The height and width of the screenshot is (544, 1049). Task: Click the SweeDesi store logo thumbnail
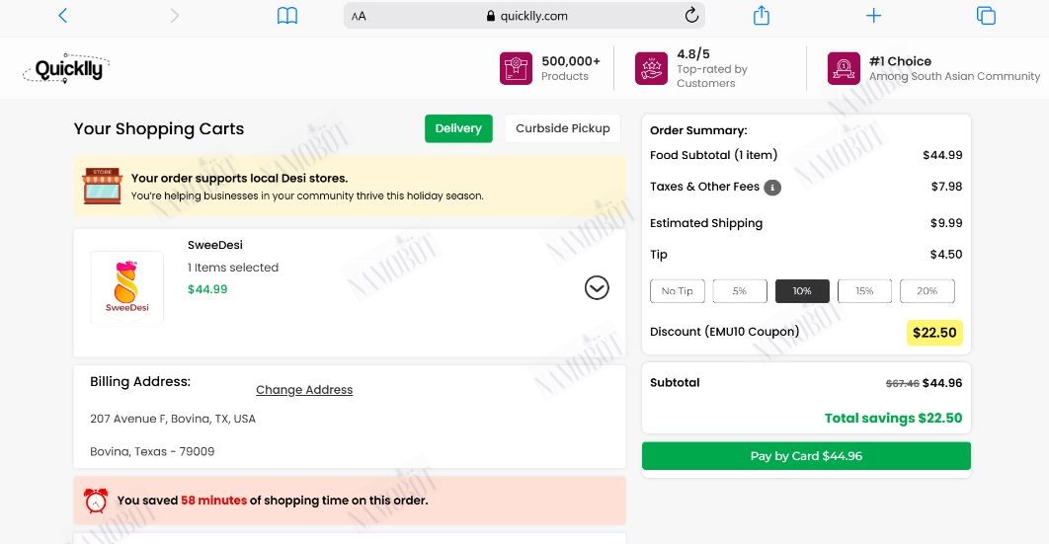(x=127, y=288)
